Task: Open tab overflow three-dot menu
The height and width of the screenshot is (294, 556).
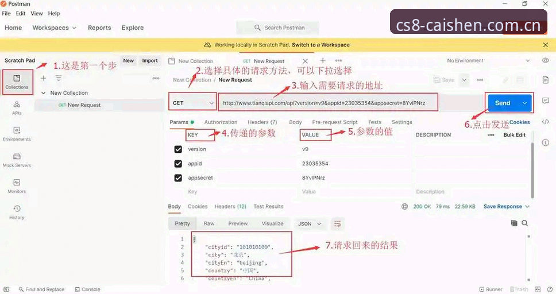Action: point(339,61)
